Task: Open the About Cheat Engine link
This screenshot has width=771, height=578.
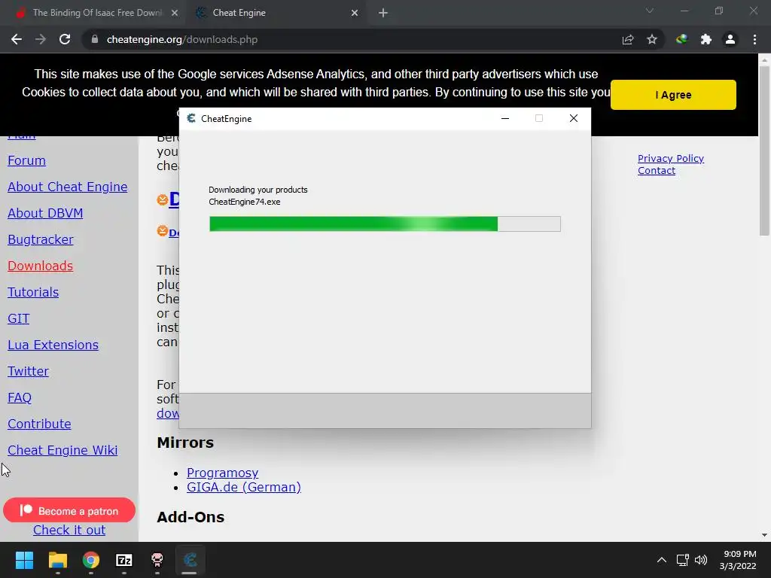Action: 67,187
